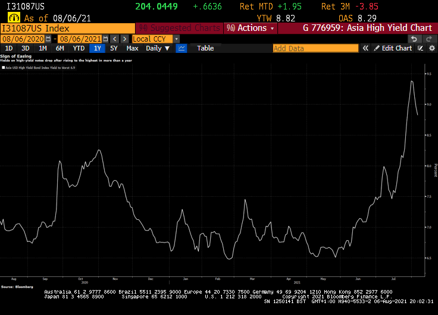Viewport: 438px width, 315px height.
Task: Open the Local CCY dropdown arrow
Action: pos(176,39)
